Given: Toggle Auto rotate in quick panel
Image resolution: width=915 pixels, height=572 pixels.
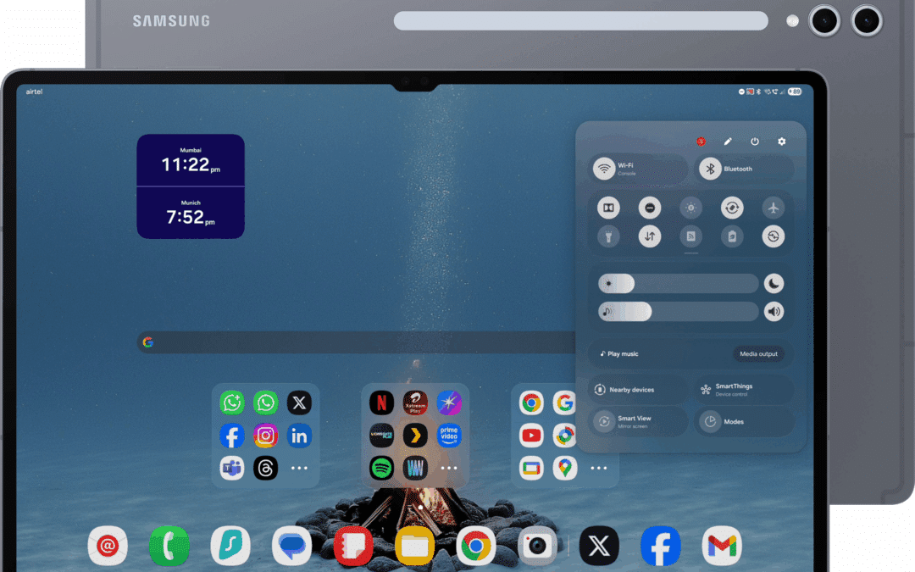Looking at the screenshot, I should [x=733, y=208].
